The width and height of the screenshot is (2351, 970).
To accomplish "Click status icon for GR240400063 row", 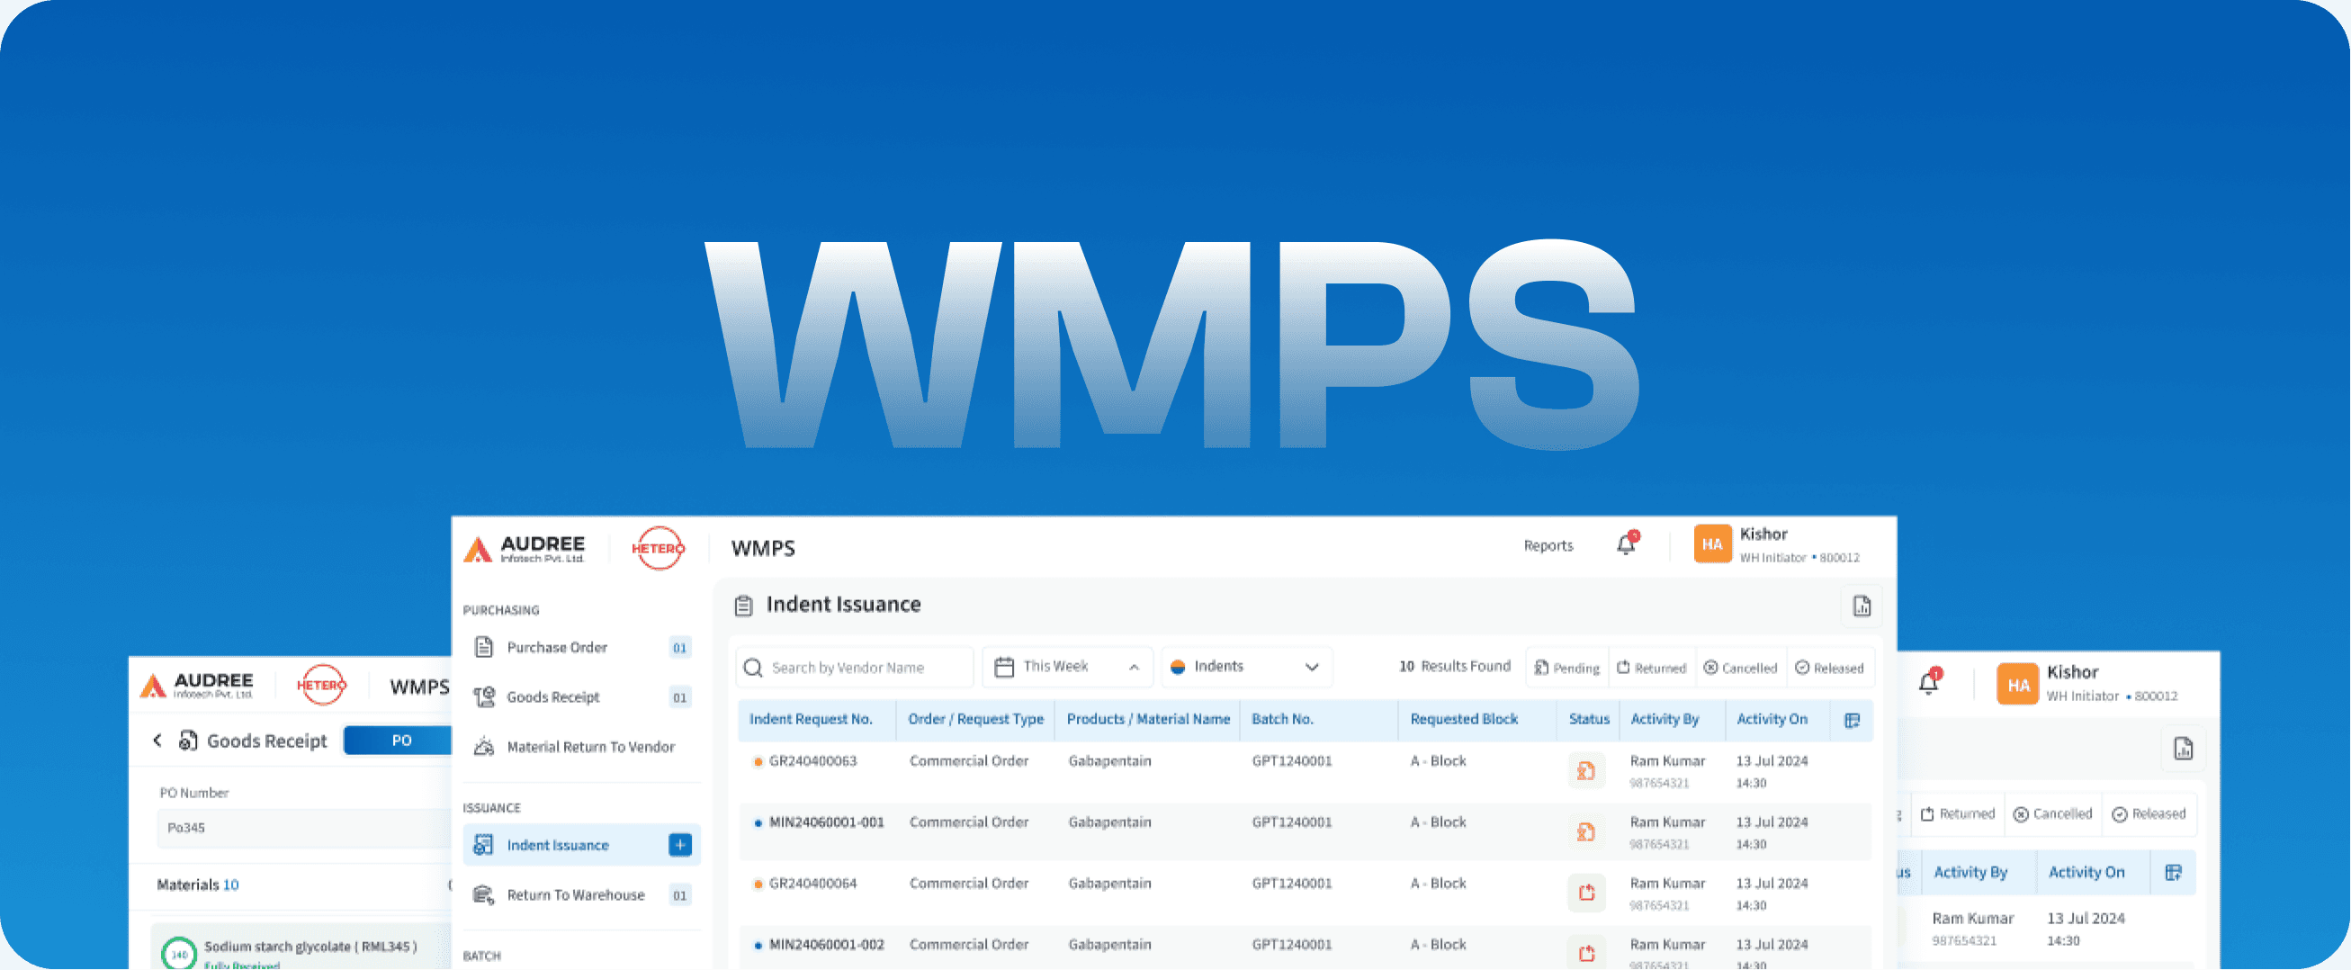I will 1586,771.
